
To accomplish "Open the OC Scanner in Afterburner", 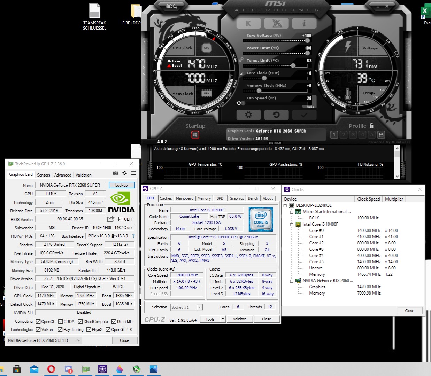I will [171, 6].
